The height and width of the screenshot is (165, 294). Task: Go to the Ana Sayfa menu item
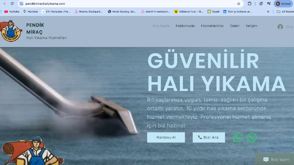tap(161, 26)
